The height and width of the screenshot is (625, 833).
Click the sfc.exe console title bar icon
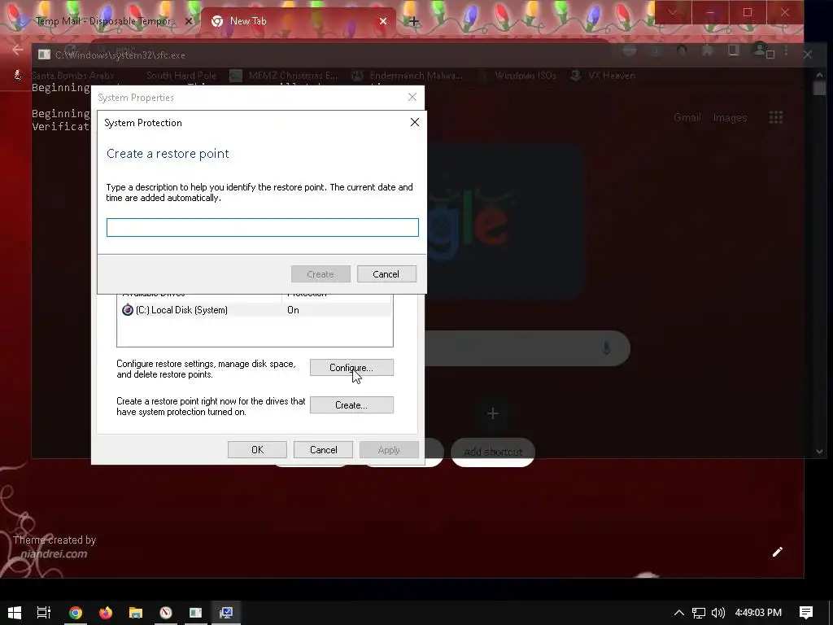click(x=44, y=55)
